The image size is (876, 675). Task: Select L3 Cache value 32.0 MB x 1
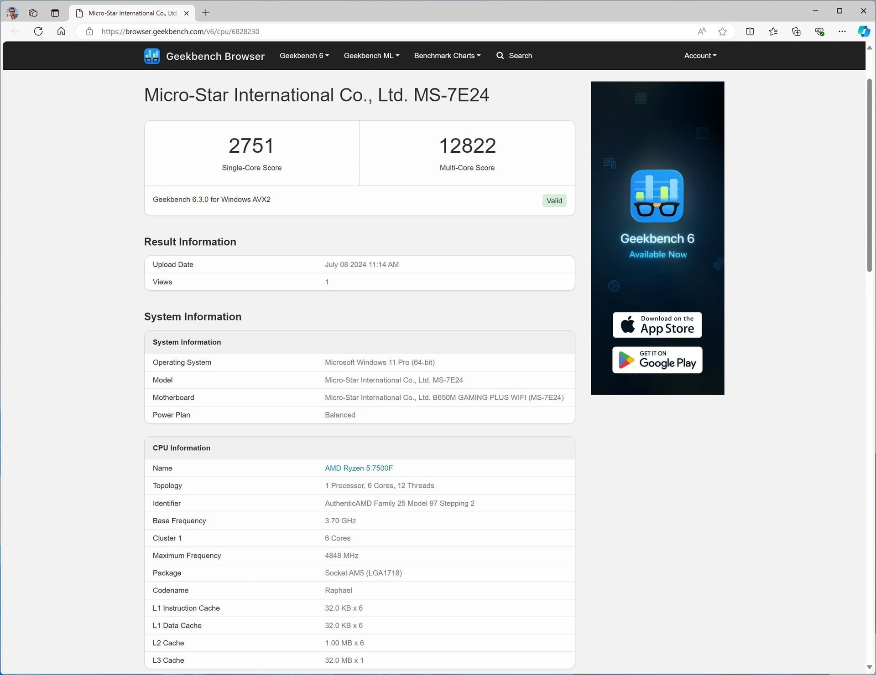[344, 660]
